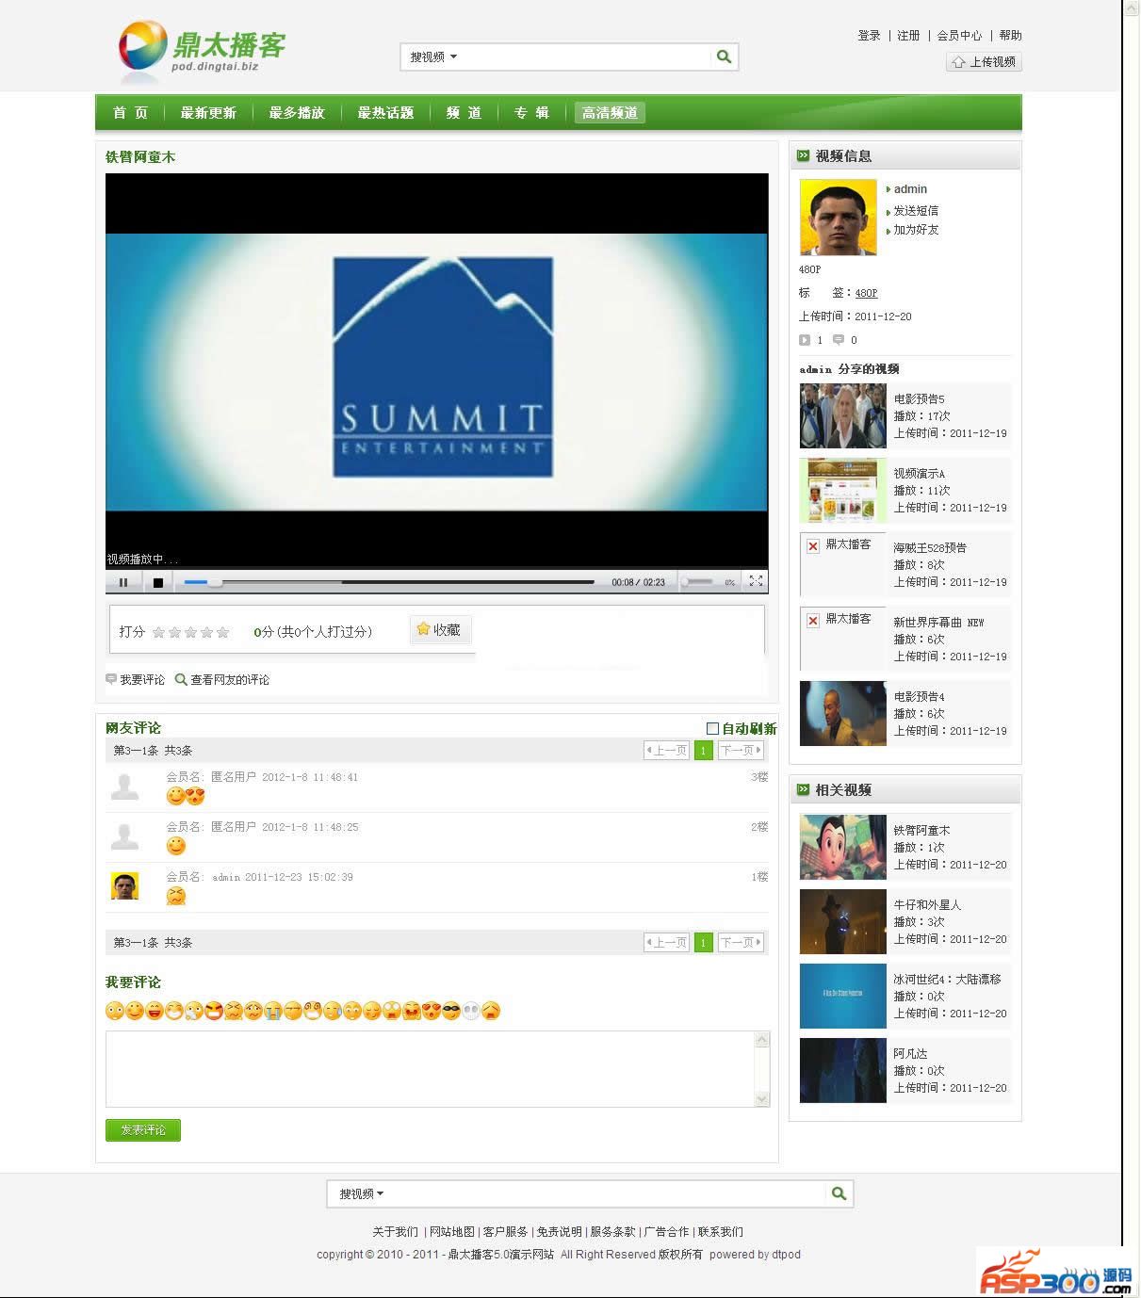Click the bottom search magnifier icon
1141x1298 pixels.
[839, 1193]
